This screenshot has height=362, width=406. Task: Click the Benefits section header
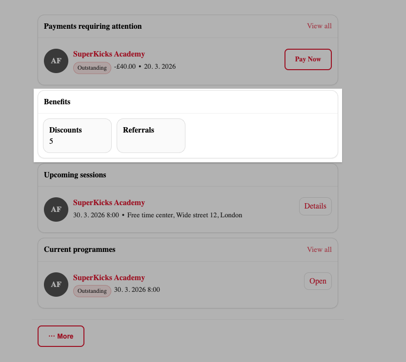pyautogui.click(x=57, y=101)
